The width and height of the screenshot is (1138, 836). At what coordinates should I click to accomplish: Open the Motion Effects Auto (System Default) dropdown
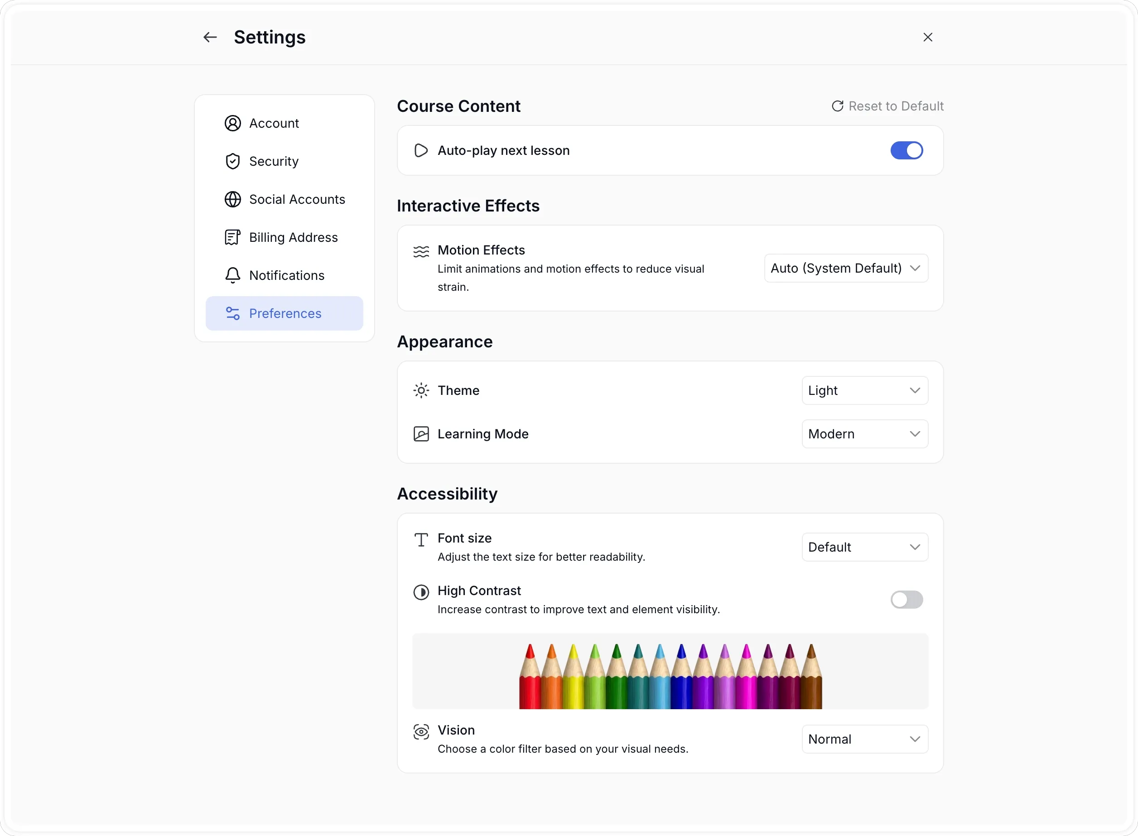[x=846, y=268]
